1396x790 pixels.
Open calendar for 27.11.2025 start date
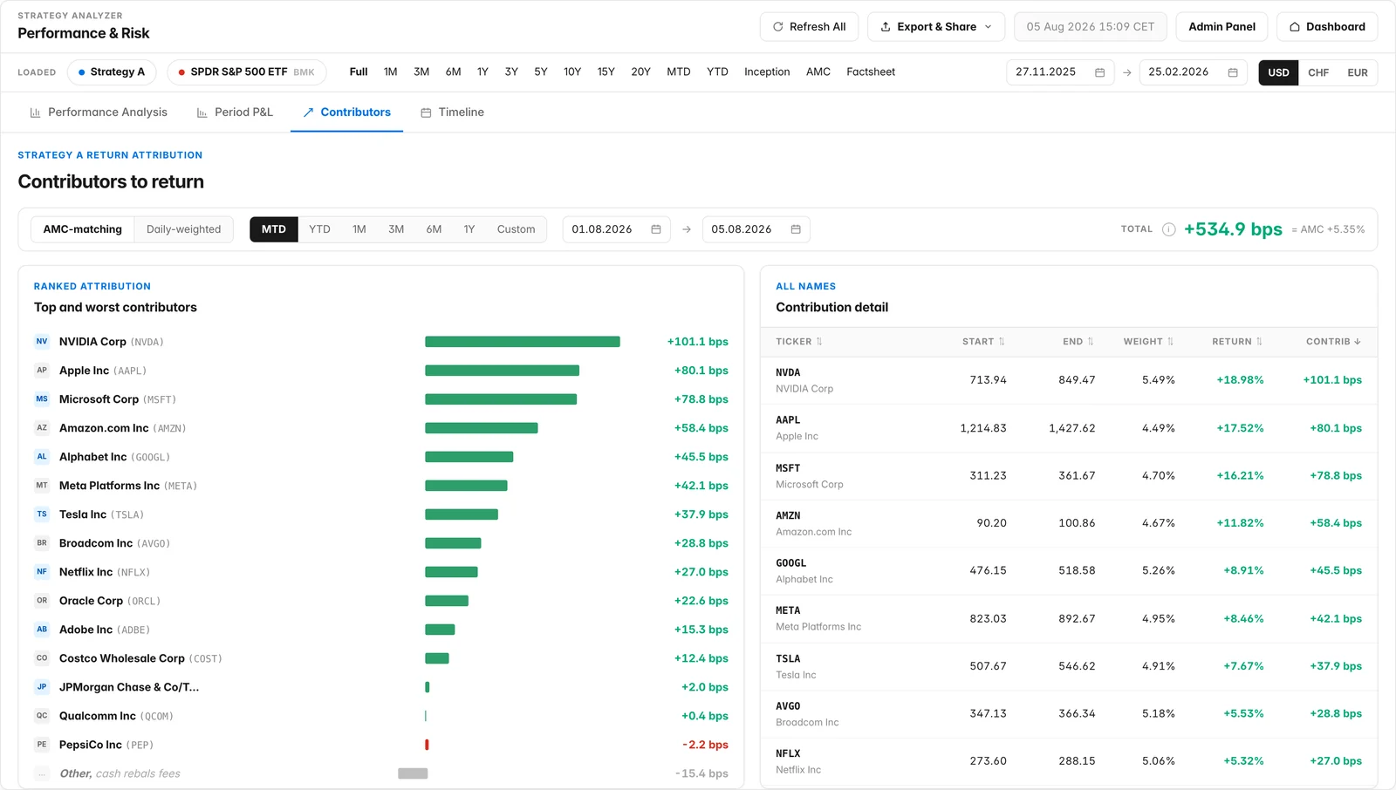pyautogui.click(x=1100, y=72)
